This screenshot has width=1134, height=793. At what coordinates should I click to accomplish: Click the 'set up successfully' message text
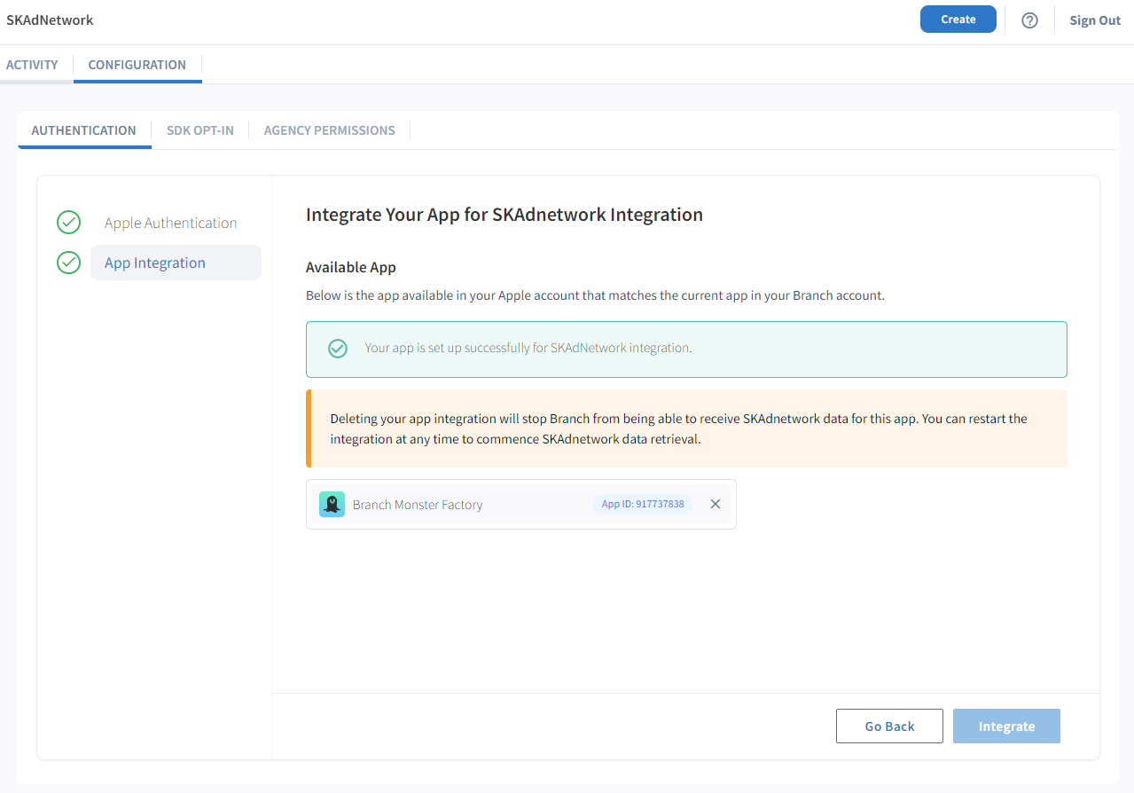click(528, 348)
